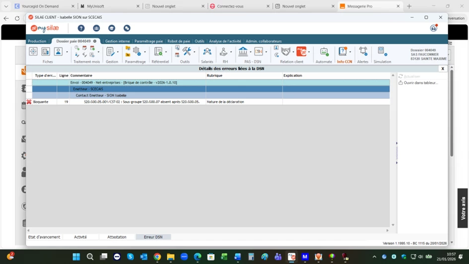Sort by the Commentaire column header
This screenshot has height=264, width=469.
tap(137, 75)
